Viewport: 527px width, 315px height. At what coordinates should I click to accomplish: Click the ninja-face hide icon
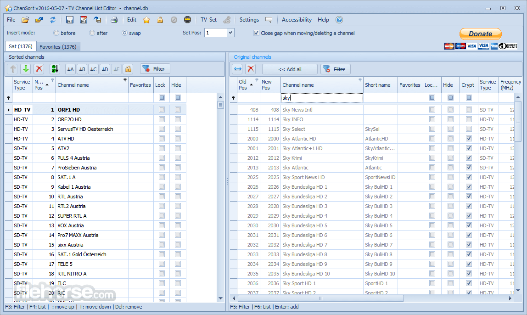coord(188,20)
